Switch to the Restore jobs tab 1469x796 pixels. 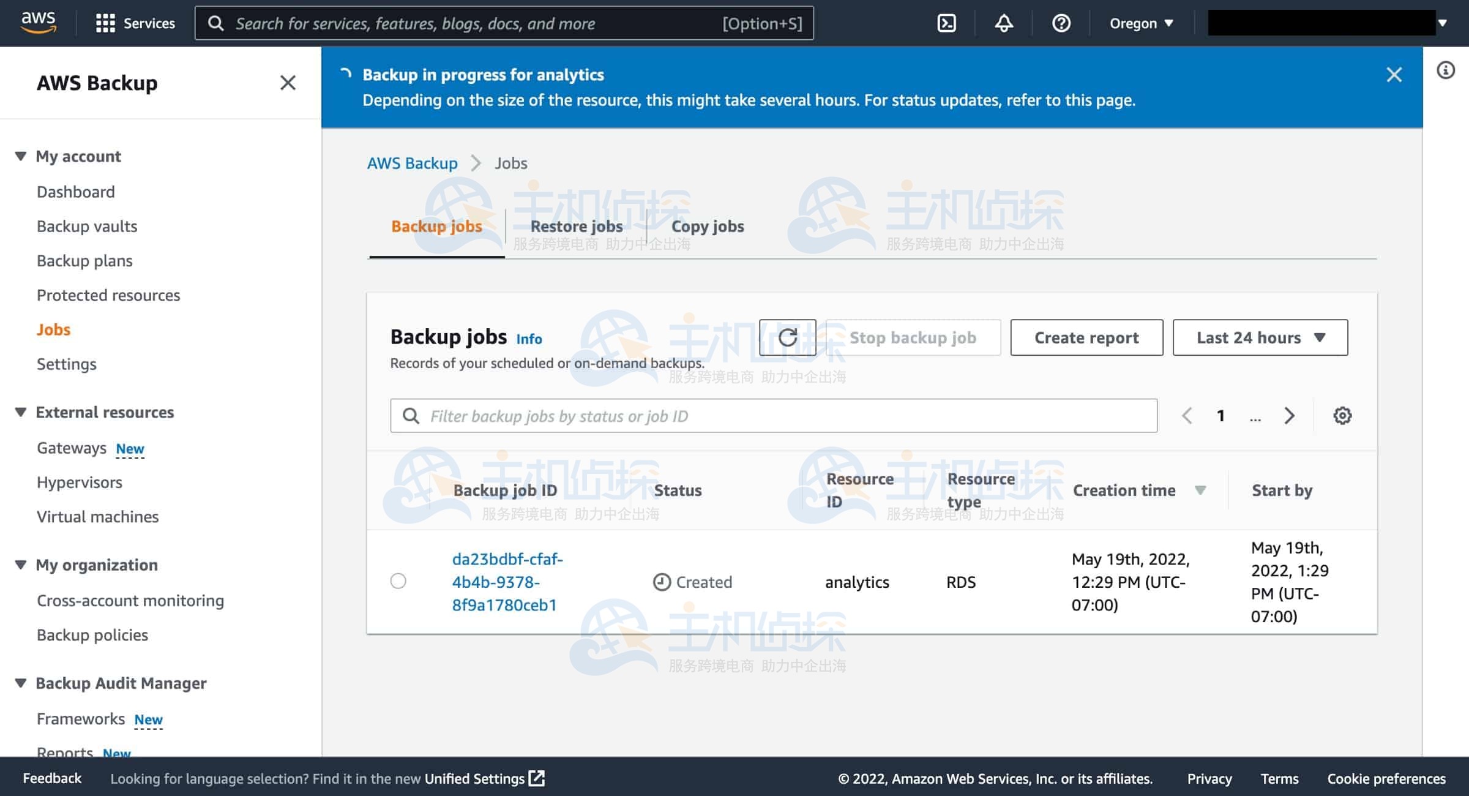[576, 227]
